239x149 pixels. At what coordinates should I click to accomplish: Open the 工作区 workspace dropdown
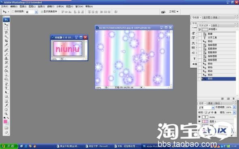pos(174,12)
